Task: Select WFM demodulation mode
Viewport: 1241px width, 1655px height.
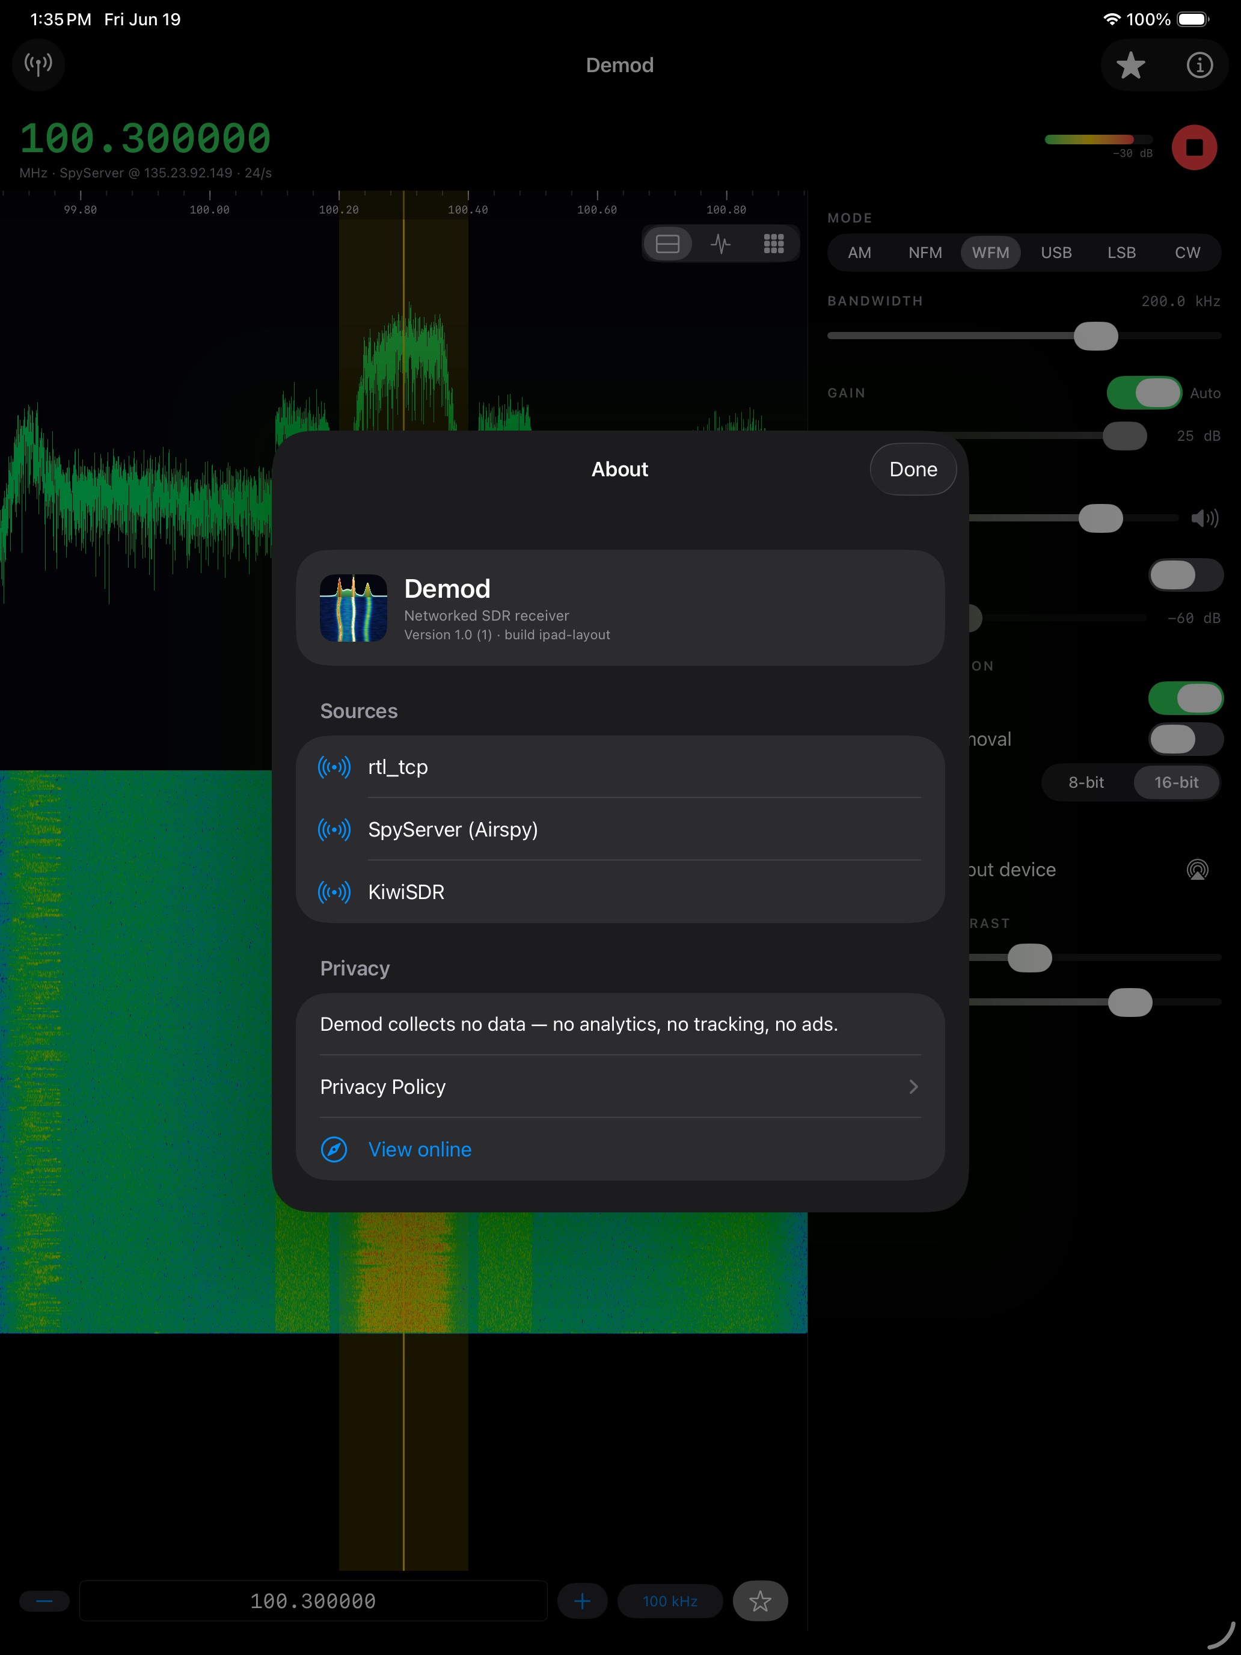Action: coord(990,252)
